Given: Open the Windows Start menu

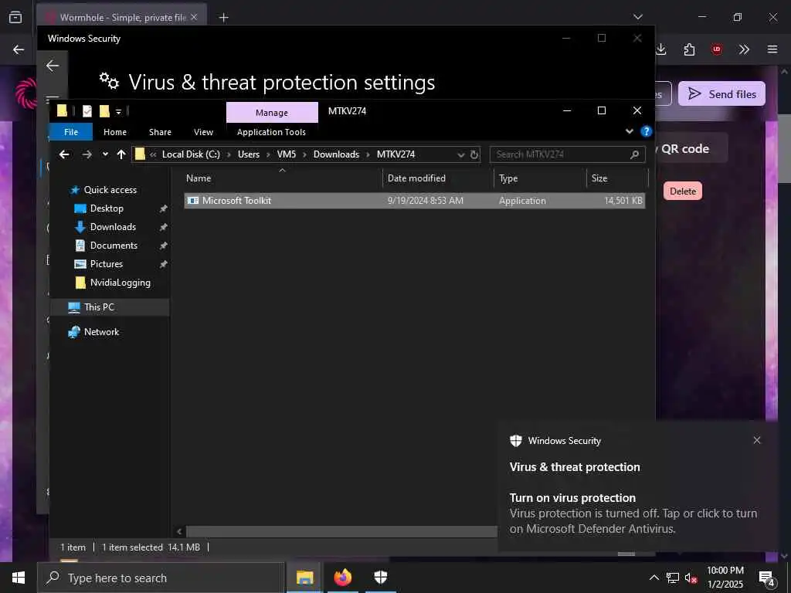Looking at the screenshot, I should pos(19,578).
